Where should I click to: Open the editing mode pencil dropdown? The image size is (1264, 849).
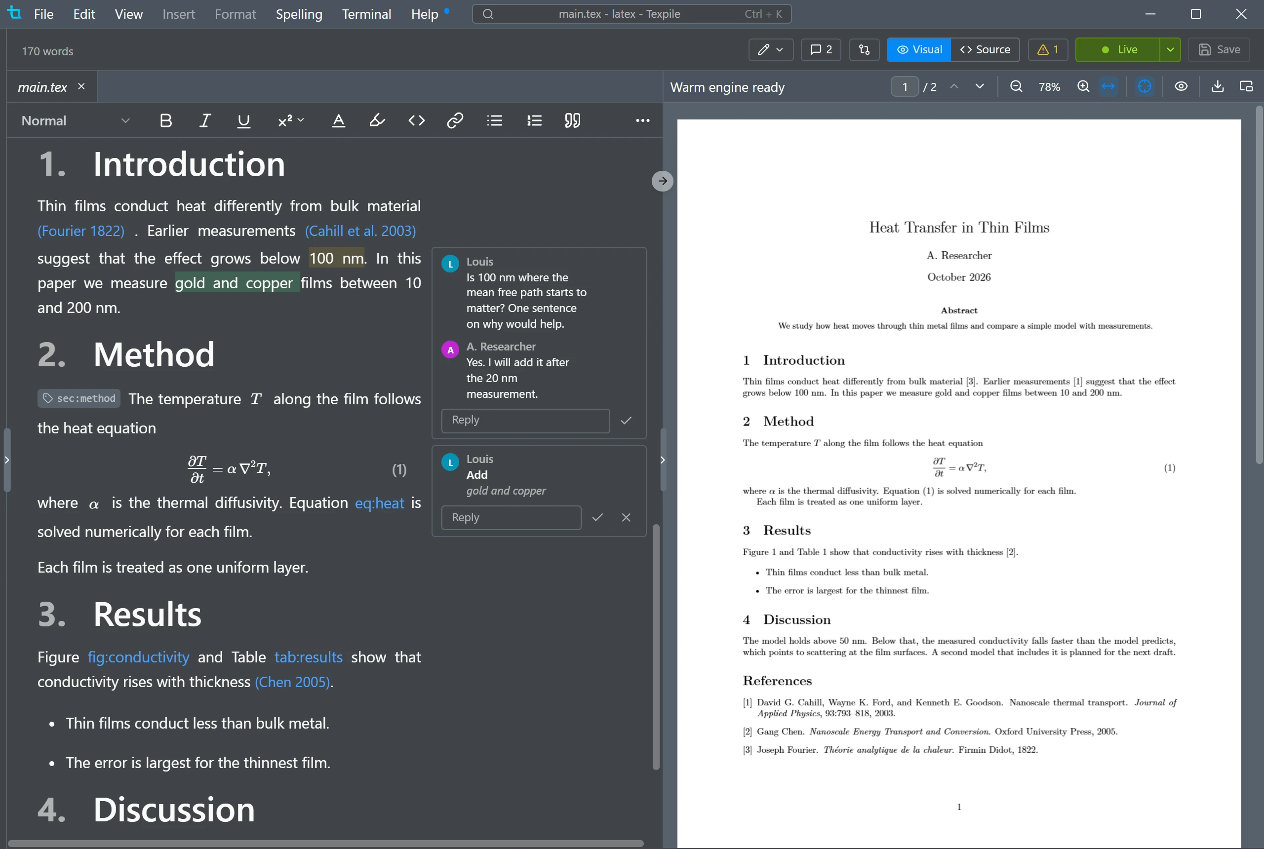click(x=771, y=50)
